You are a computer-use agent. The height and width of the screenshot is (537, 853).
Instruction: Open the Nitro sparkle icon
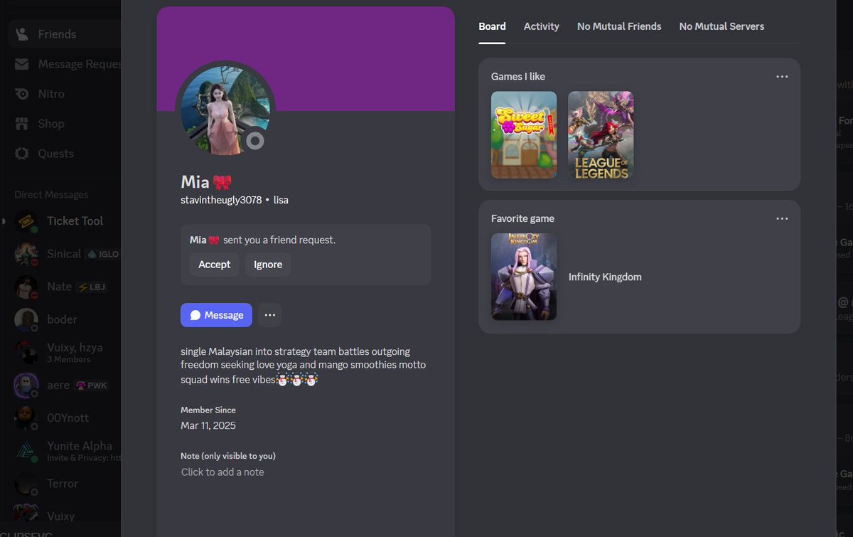(x=21, y=93)
